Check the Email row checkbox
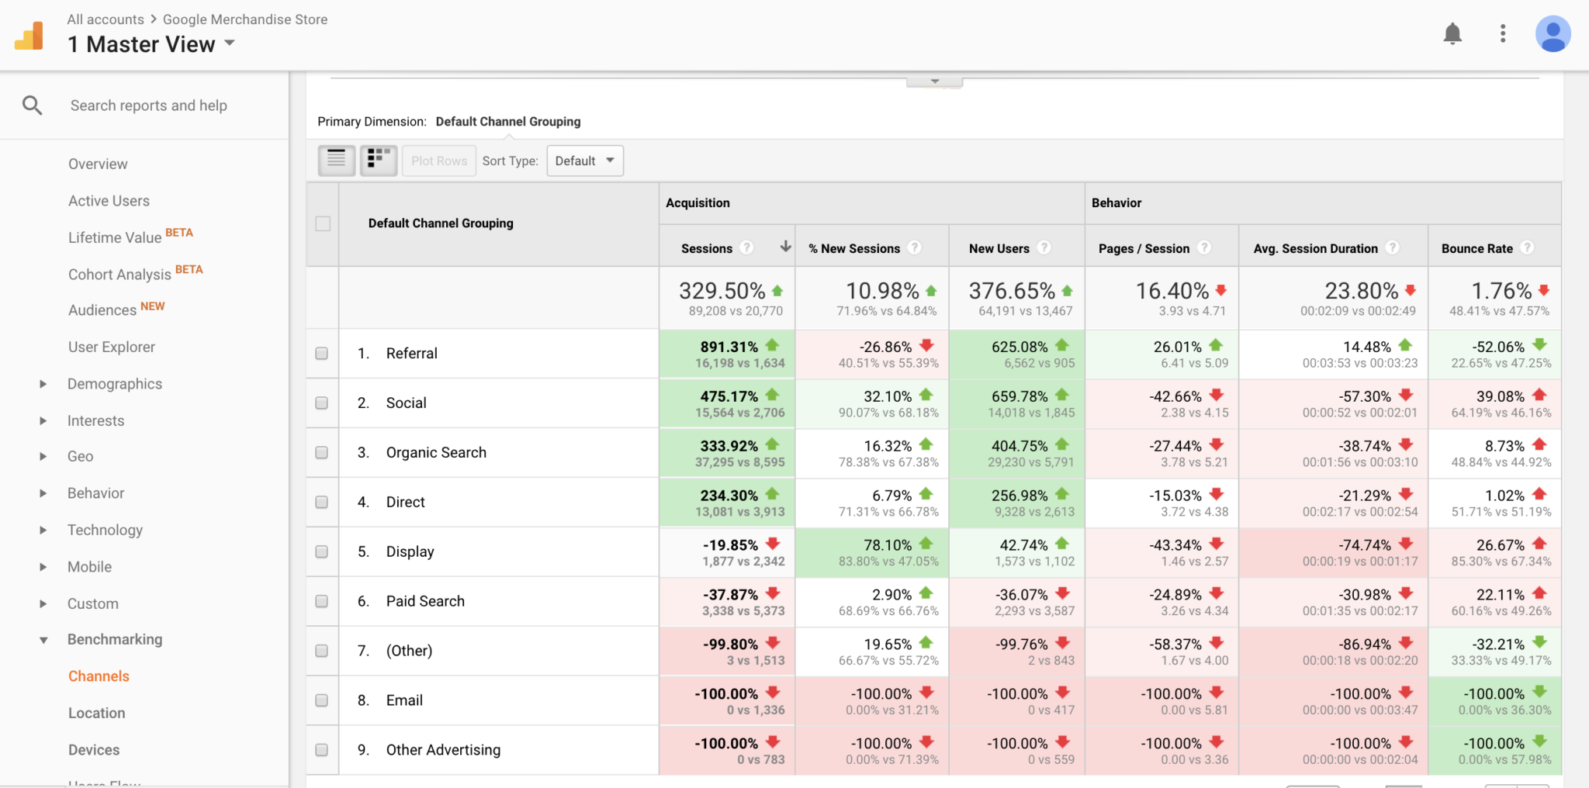This screenshot has width=1589, height=788. tap(322, 700)
